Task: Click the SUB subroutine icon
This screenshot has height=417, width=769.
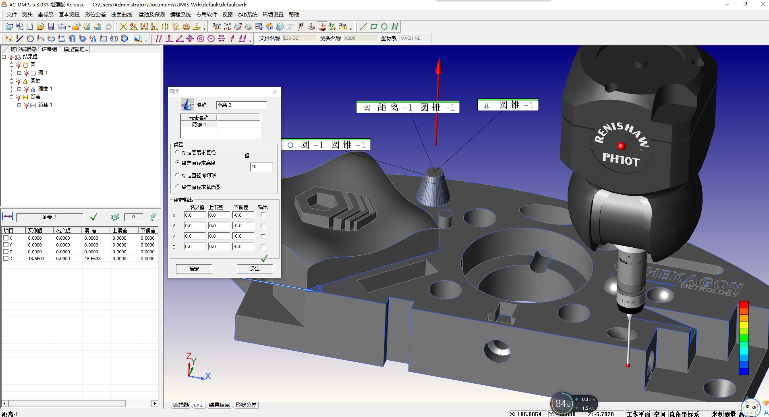Action: coord(343,27)
